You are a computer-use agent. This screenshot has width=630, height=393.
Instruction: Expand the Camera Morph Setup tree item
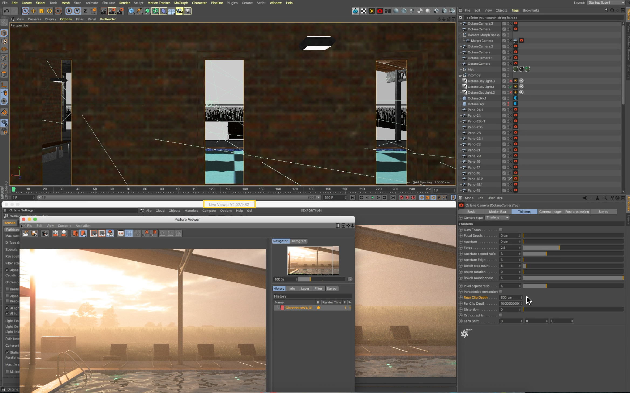pyautogui.click(x=460, y=35)
